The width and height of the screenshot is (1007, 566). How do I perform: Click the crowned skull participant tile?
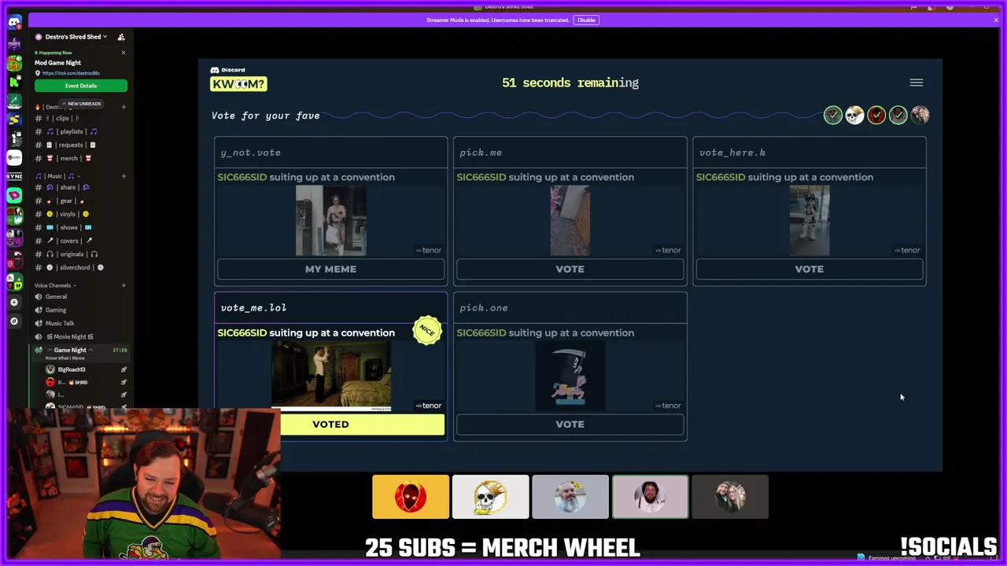pyautogui.click(x=490, y=497)
